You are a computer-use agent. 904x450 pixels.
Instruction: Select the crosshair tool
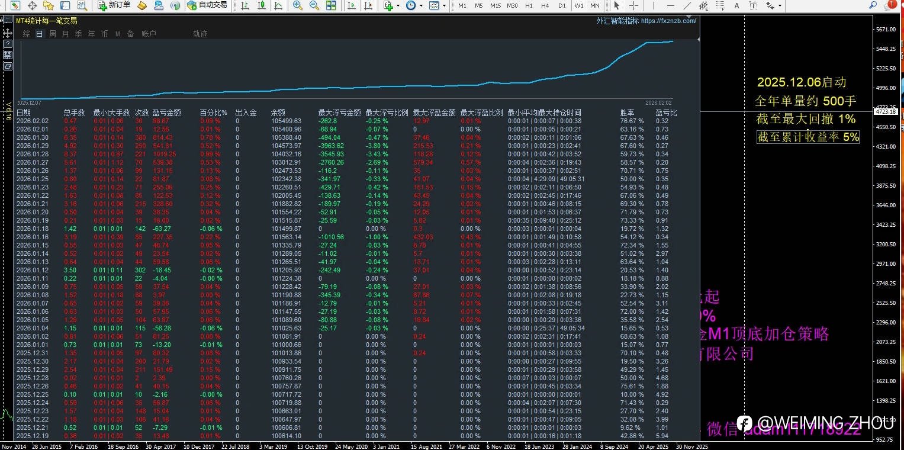(633, 5)
